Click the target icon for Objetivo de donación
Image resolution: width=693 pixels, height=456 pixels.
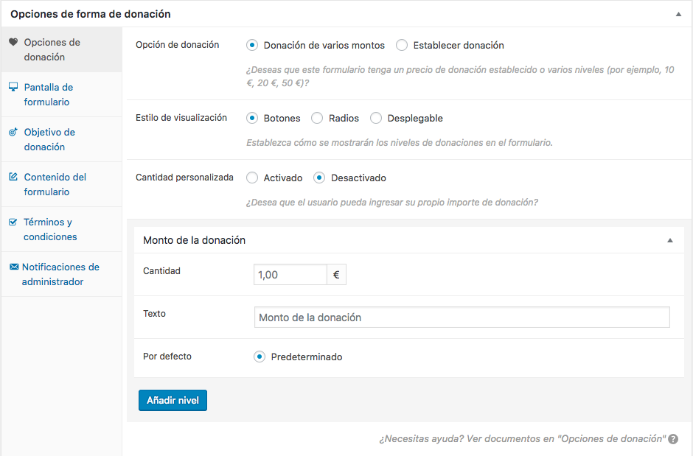[x=13, y=133]
